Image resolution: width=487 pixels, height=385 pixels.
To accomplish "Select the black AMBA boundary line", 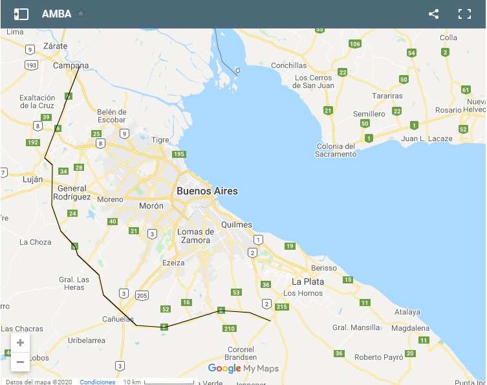I will click(x=52, y=186).
